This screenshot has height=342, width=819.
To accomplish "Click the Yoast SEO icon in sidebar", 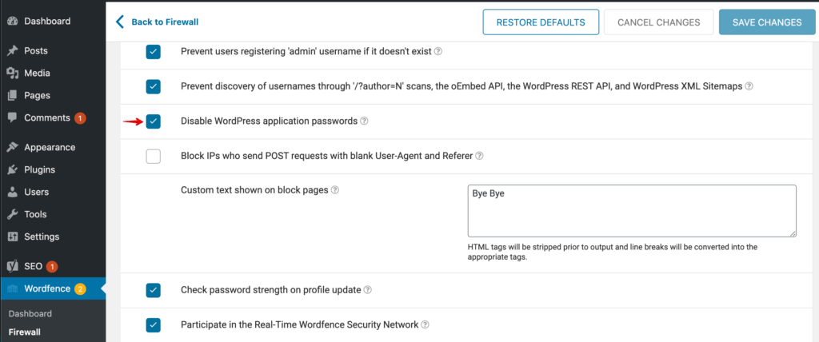I will (13, 265).
